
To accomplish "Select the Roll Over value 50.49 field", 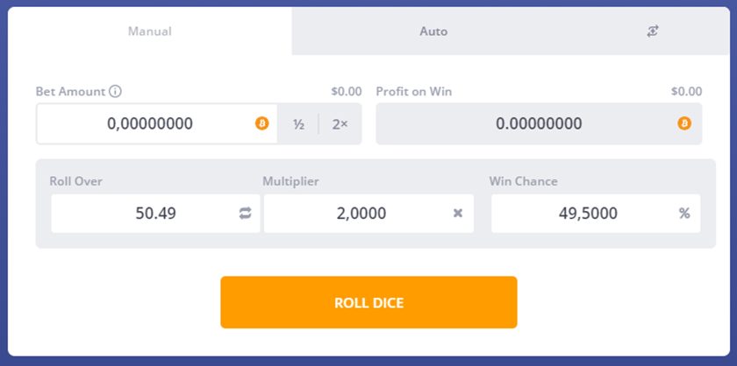I will coord(155,214).
